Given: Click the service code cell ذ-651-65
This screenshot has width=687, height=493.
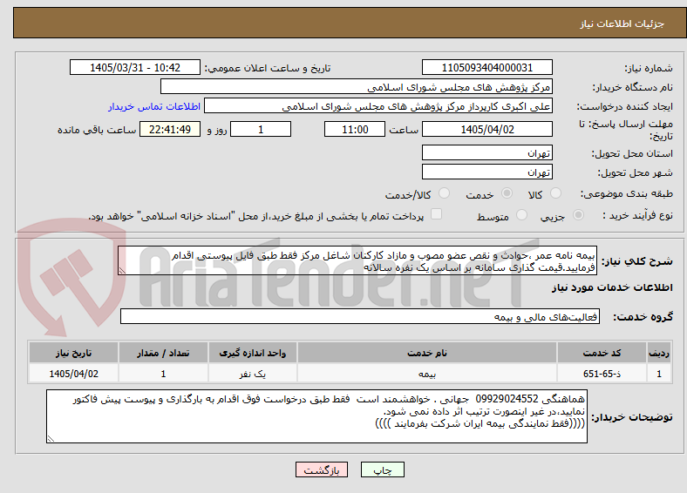Looking at the screenshot, I should click(602, 374).
